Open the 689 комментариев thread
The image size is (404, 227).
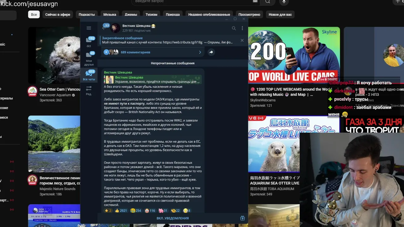coord(135,52)
